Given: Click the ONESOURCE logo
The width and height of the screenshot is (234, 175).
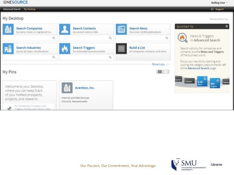Looking at the screenshot, I should (15, 2).
